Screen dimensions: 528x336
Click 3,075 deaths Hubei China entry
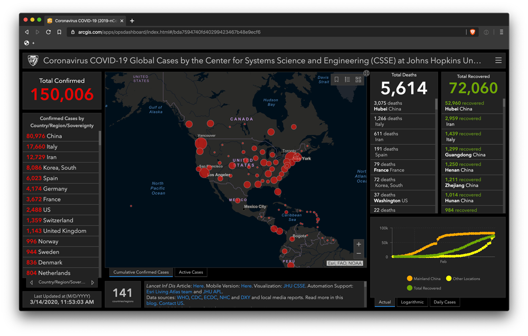(x=403, y=106)
